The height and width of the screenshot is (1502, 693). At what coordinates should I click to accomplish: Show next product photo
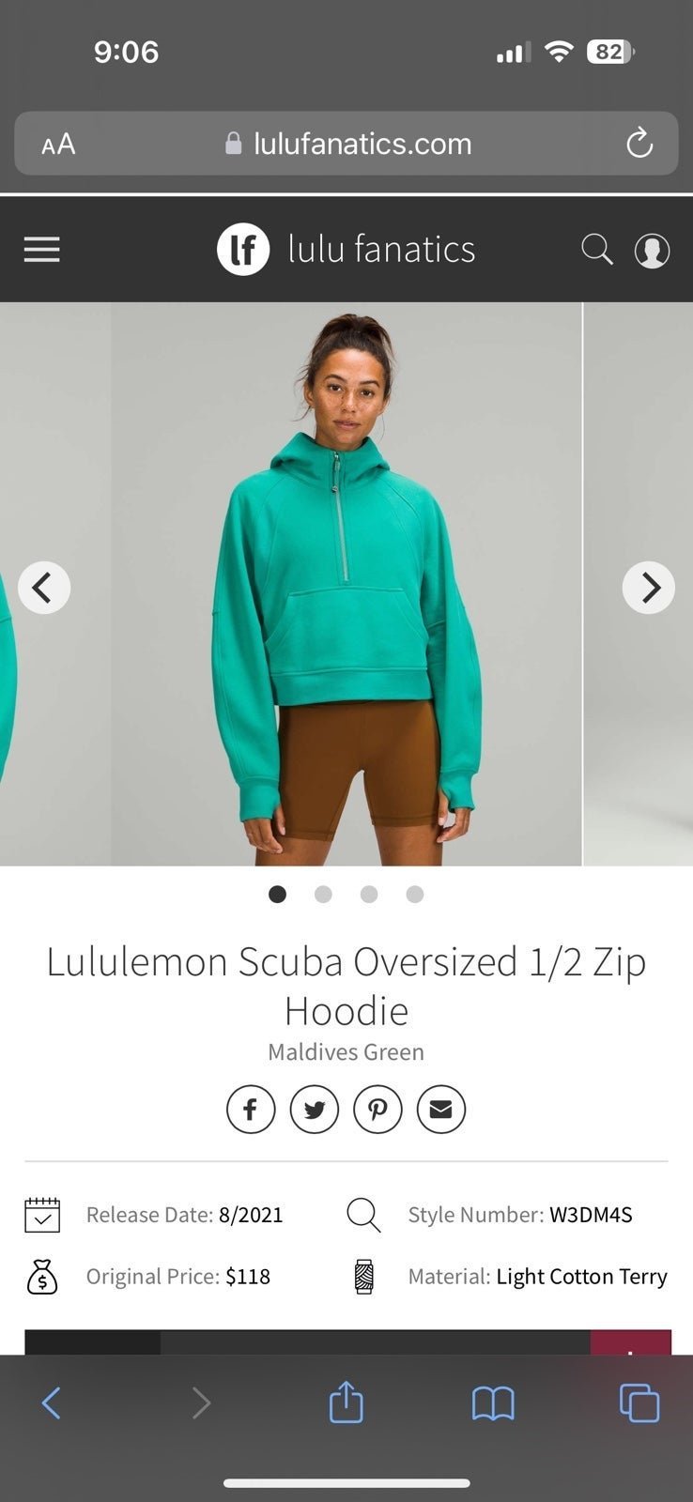coord(649,588)
